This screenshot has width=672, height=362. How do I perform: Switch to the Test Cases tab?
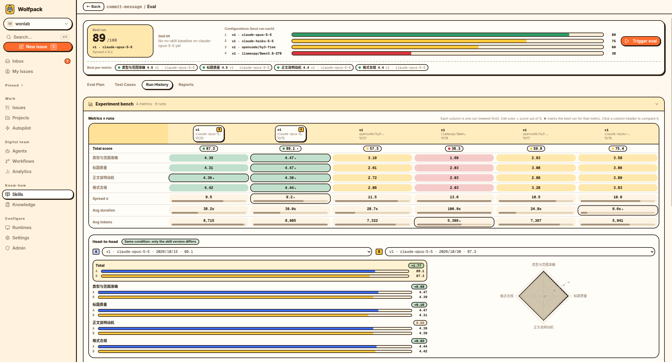[125, 85]
